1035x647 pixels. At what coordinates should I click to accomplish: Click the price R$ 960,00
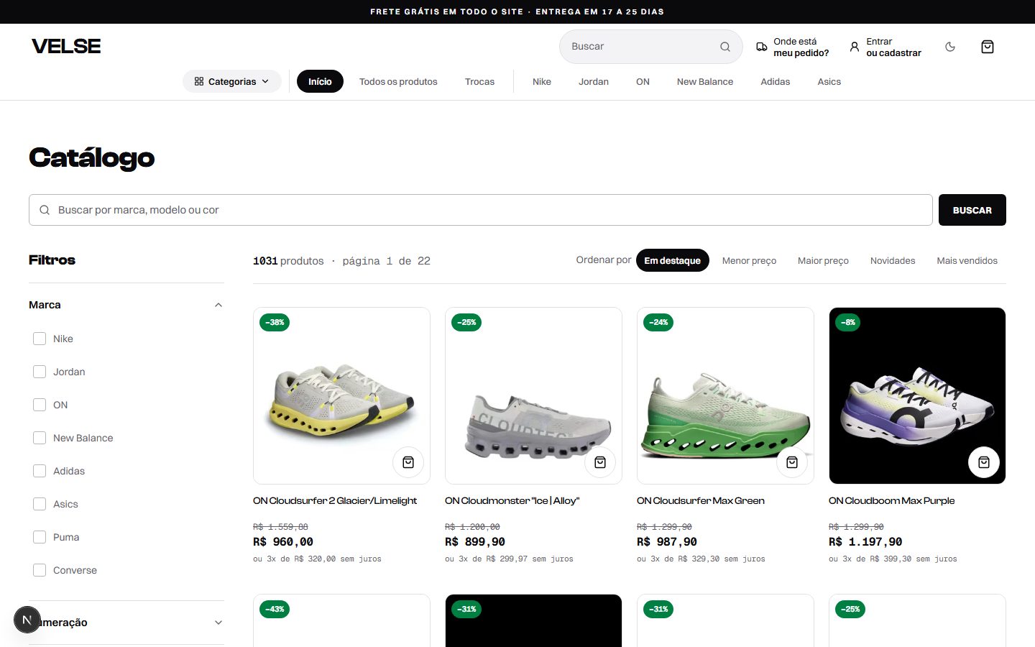283,542
